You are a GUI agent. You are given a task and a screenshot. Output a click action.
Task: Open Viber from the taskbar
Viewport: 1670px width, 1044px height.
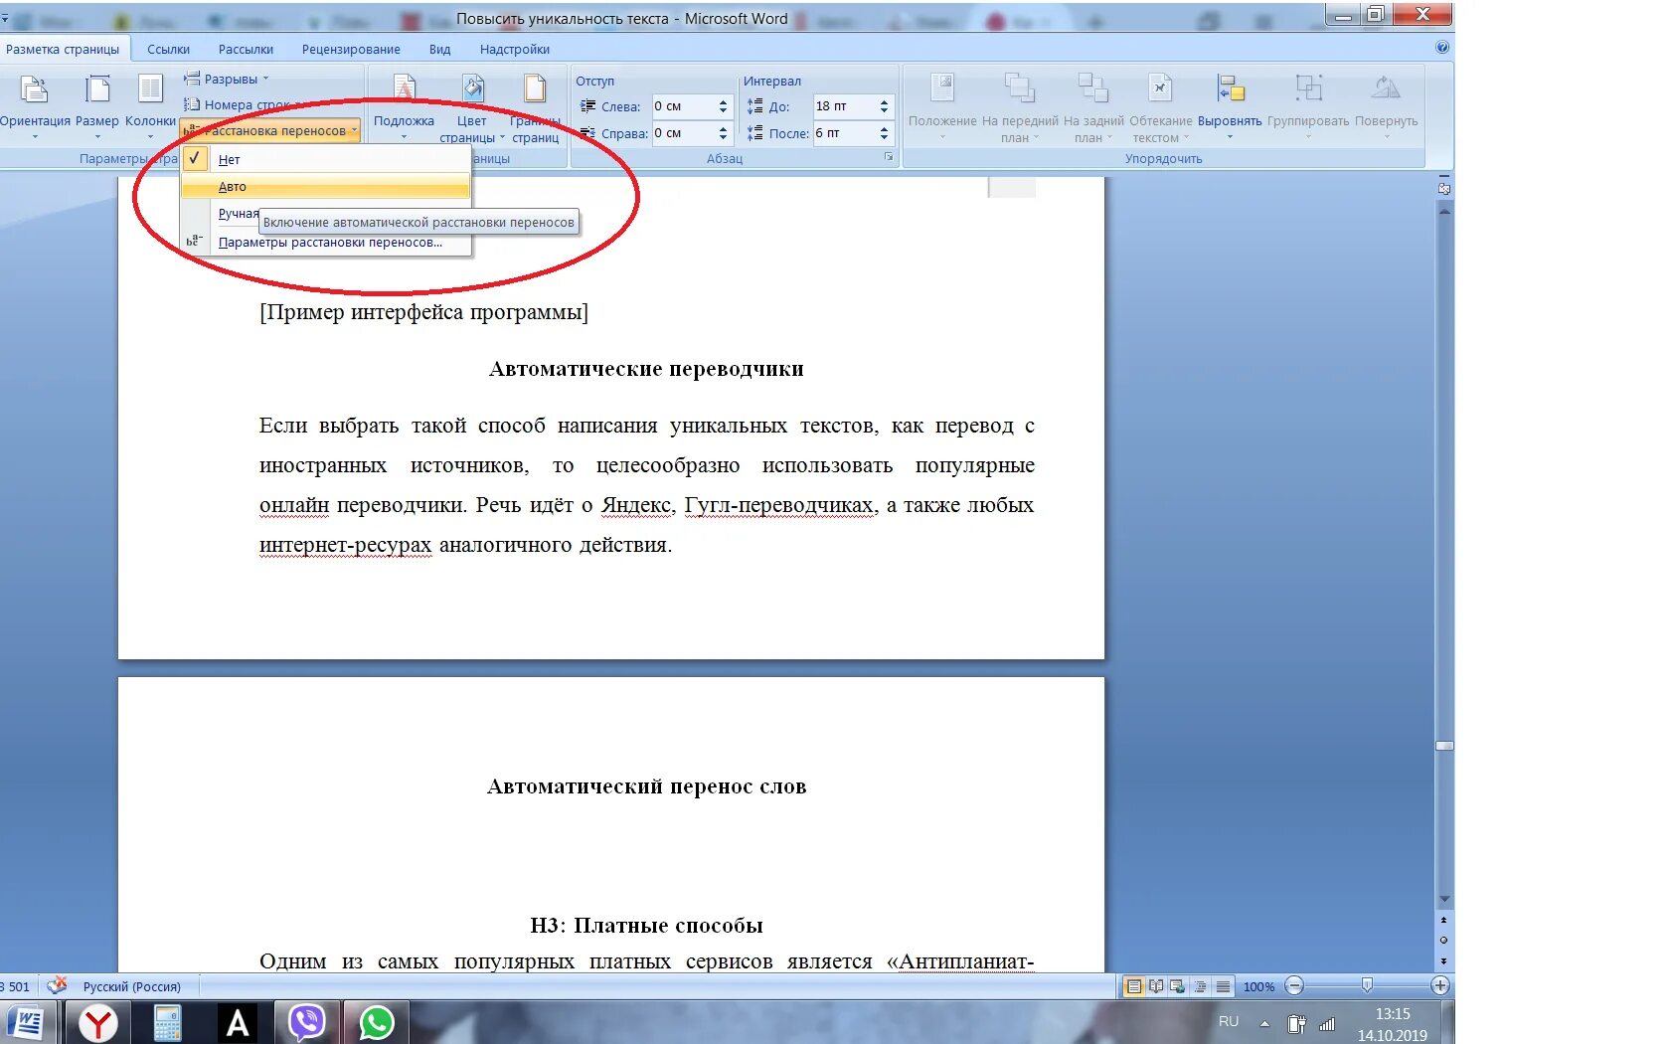307,1023
